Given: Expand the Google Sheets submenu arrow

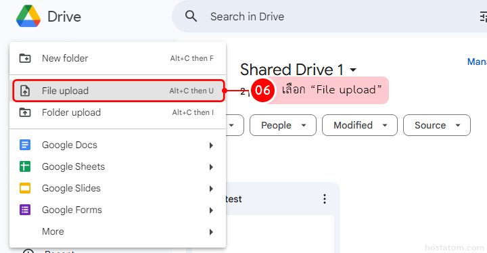Looking at the screenshot, I should click(x=211, y=167).
